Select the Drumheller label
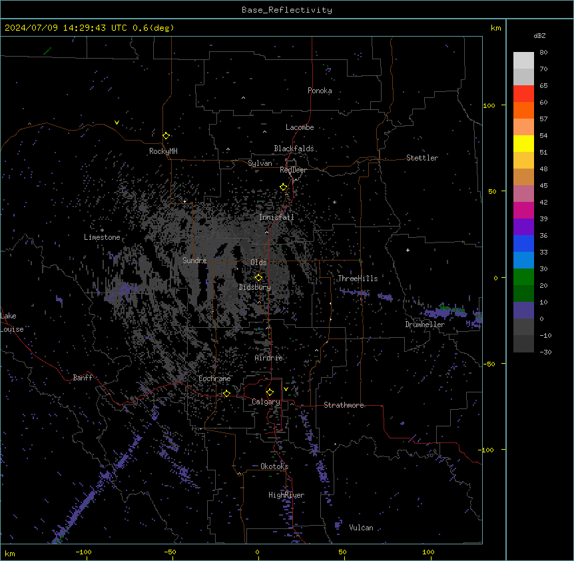This screenshot has width=574, height=561. pyautogui.click(x=425, y=324)
